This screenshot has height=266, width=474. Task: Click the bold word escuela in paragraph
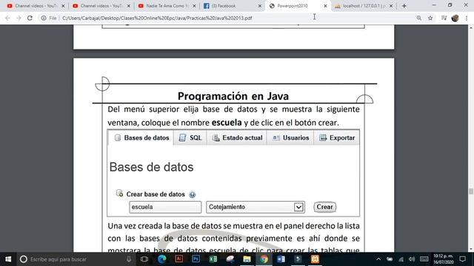[x=227, y=123]
